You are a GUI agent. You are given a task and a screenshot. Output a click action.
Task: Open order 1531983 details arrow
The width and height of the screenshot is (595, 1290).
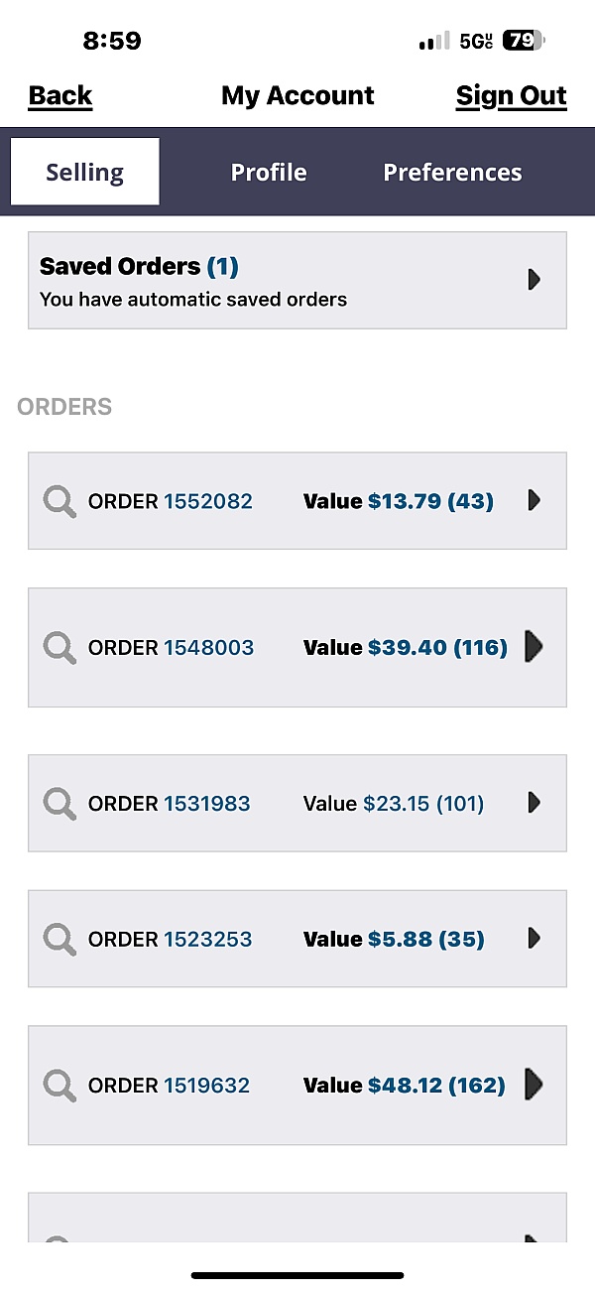tap(535, 802)
